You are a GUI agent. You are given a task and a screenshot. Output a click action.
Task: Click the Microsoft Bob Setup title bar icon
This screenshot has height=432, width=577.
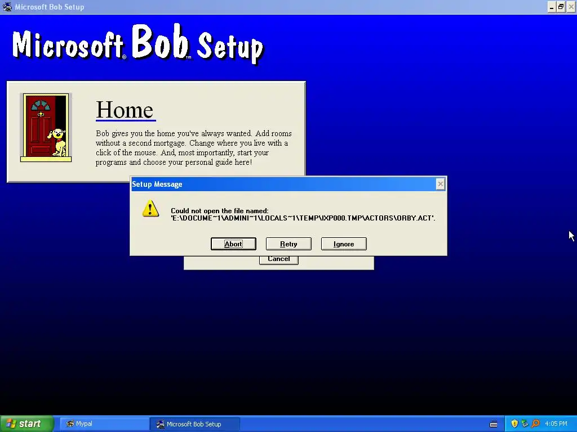point(7,7)
